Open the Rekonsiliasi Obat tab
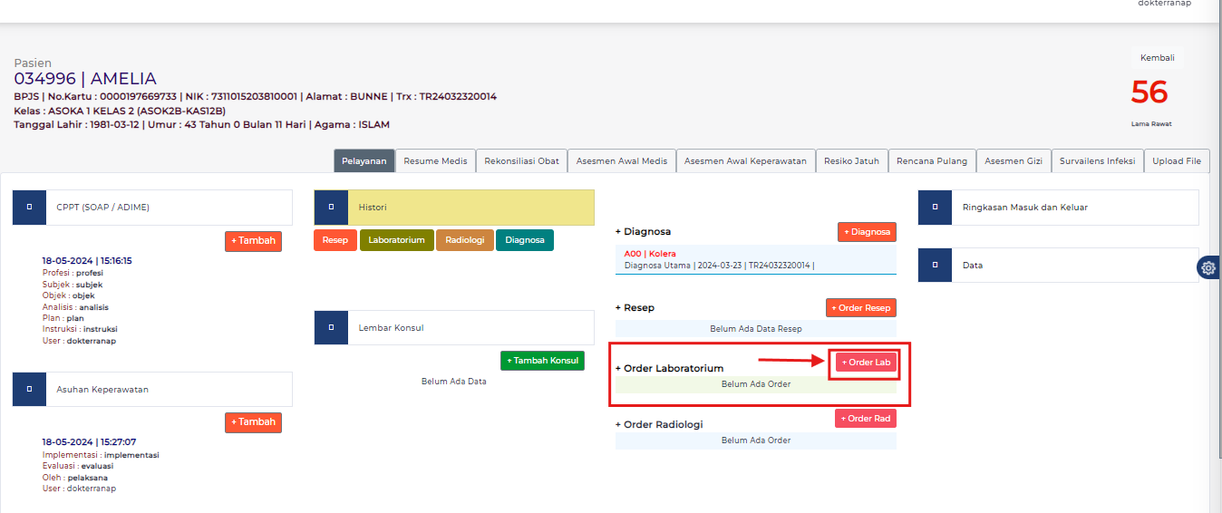Screen dimensions: 1222x513 point(521,161)
